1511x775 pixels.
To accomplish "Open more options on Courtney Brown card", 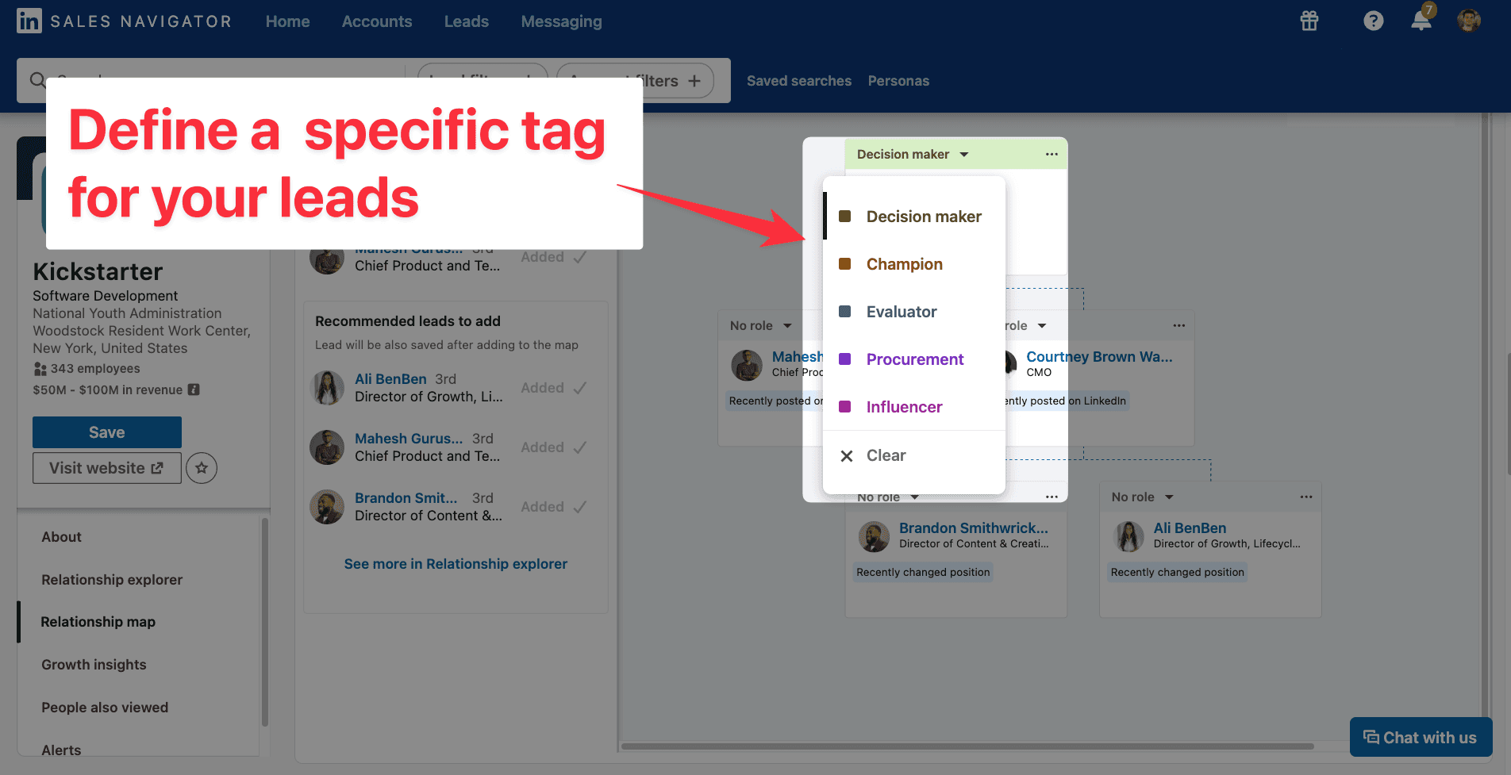I will pos(1179,325).
